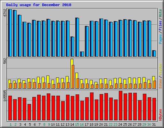Click the reduced hits bar for December 14
This screenshot has width=164, height=128.
click(72, 46)
